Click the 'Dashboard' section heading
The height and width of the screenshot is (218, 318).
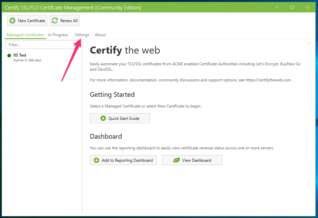pyautogui.click(x=106, y=136)
